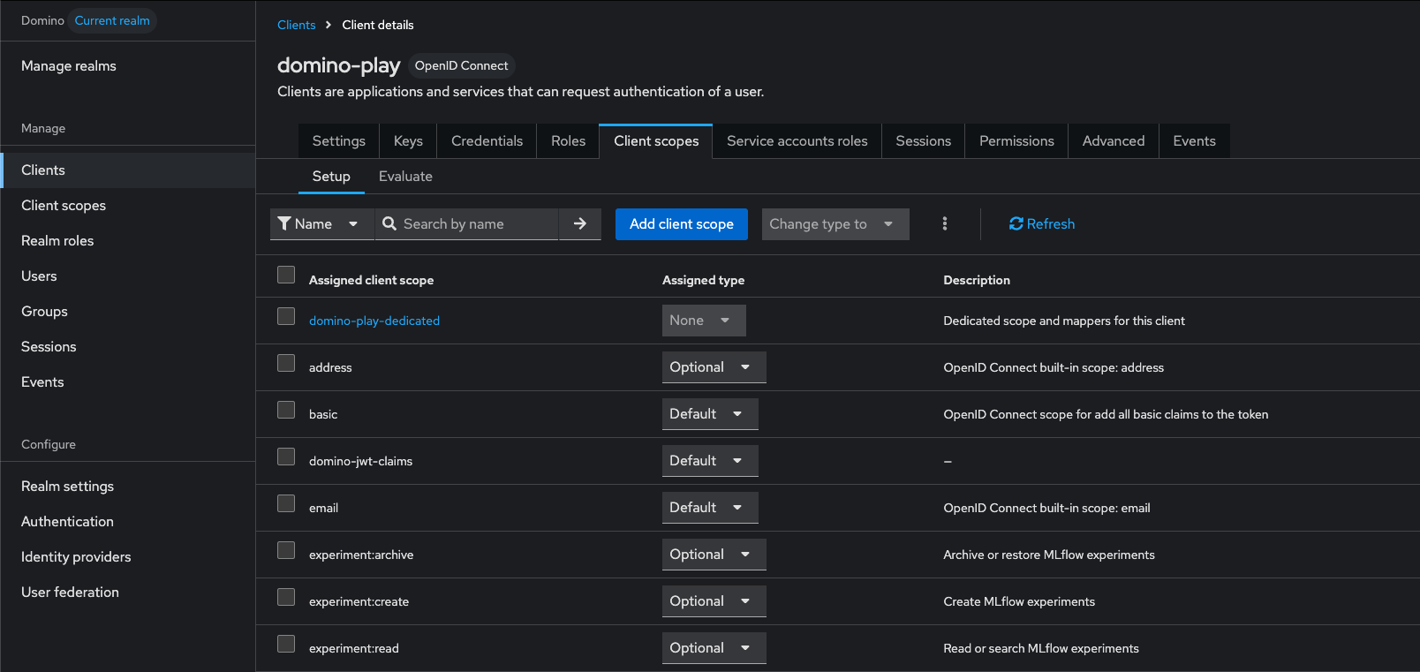Open assigned type dropdown for basic
The height and width of the screenshot is (672, 1420).
click(710, 414)
